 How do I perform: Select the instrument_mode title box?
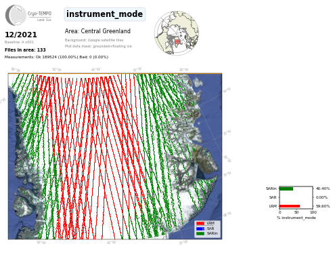point(105,14)
